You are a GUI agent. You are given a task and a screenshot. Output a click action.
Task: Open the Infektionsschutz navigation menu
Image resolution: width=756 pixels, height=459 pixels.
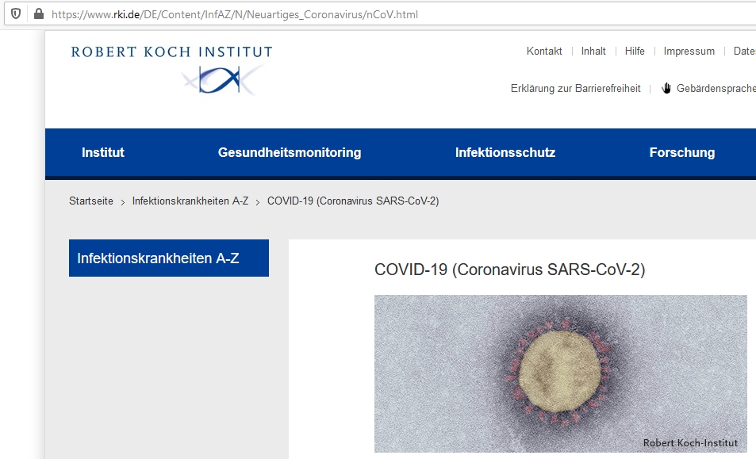pos(505,153)
